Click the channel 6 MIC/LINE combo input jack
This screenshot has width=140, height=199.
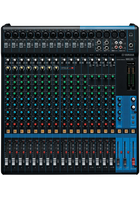(45, 35)
